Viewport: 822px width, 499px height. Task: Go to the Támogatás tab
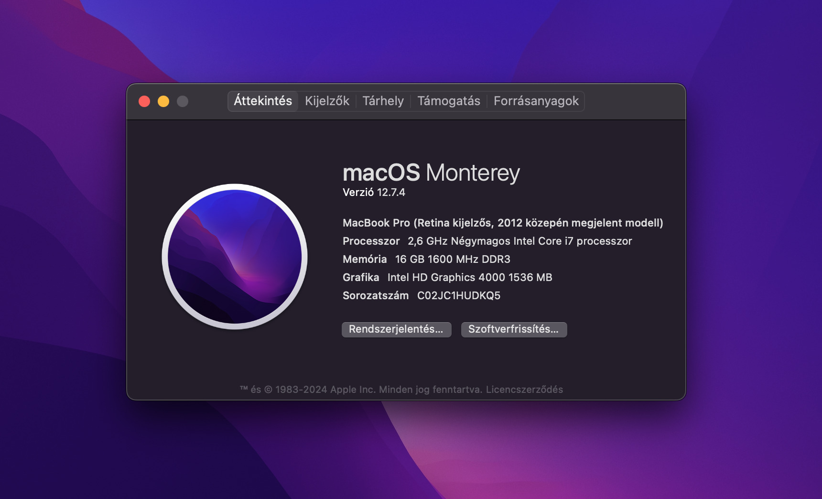tap(449, 101)
